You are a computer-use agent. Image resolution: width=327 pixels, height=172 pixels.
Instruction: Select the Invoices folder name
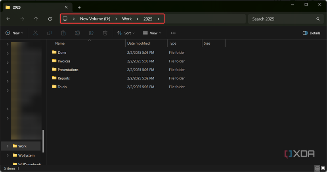coord(64,61)
